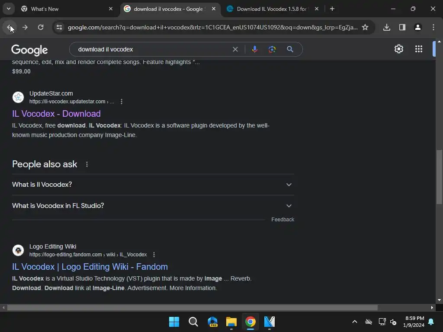443x332 pixels.
Task: Clear the search box with X icon
Action: tap(235, 49)
